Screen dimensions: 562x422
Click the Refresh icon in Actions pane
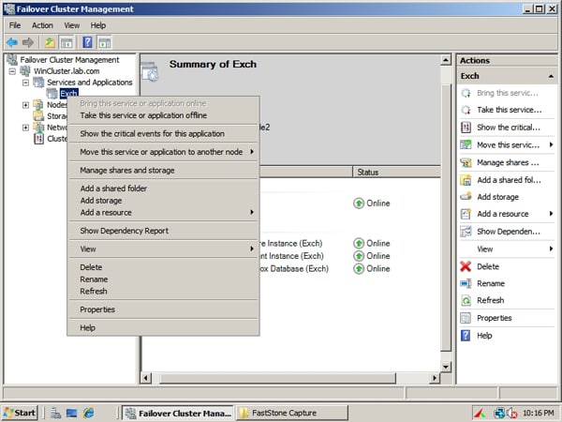coord(466,300)
